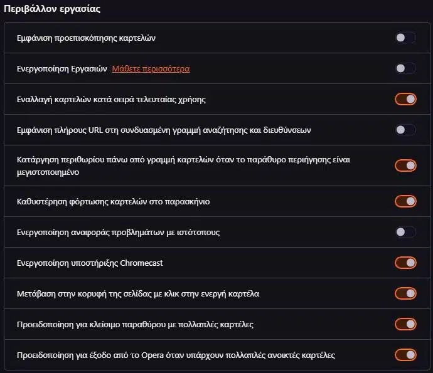This screenshot has height=373, width=433.
Task: Click the Ενεργοποίηση αναφοράς προβλημάτων label text
Action: [x=118, y=233]
